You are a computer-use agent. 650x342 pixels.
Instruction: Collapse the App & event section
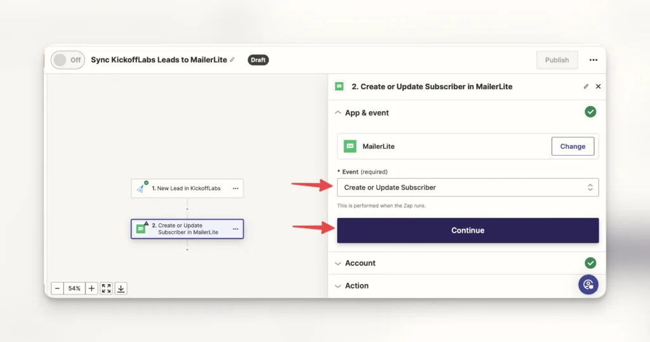click(338, 113)
